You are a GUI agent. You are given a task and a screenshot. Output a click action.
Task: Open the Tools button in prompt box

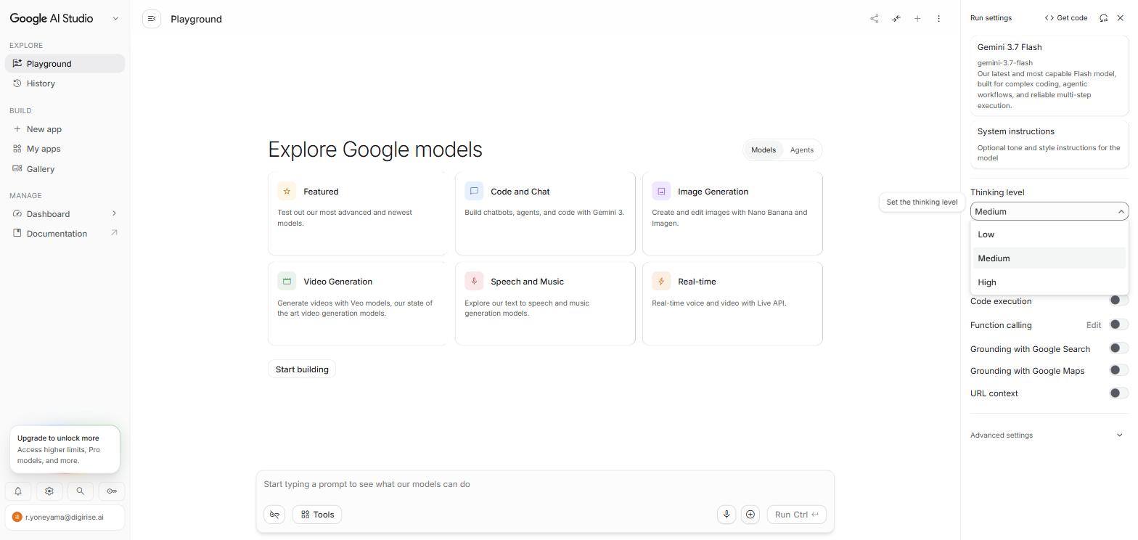(317, 515)
